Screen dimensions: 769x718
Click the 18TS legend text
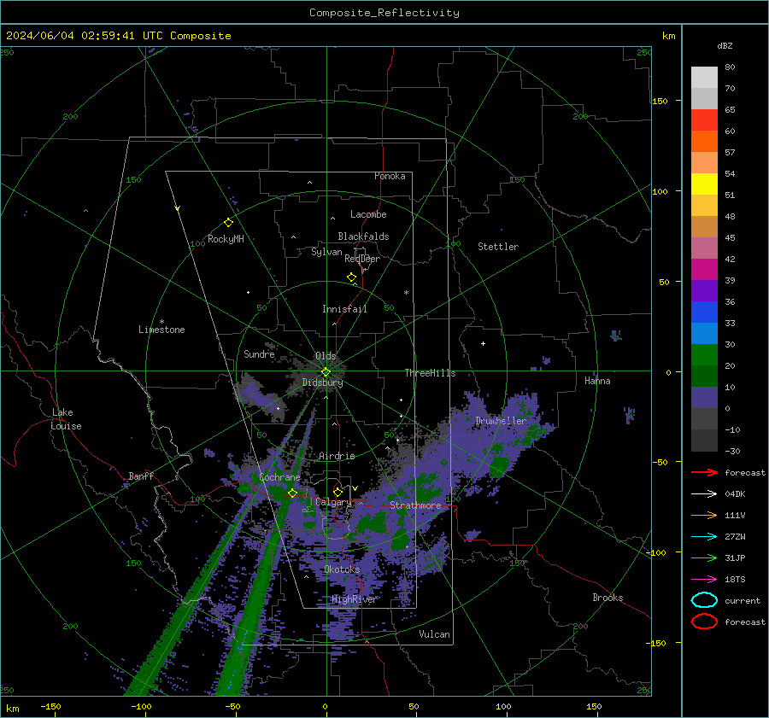pos(735,580)
